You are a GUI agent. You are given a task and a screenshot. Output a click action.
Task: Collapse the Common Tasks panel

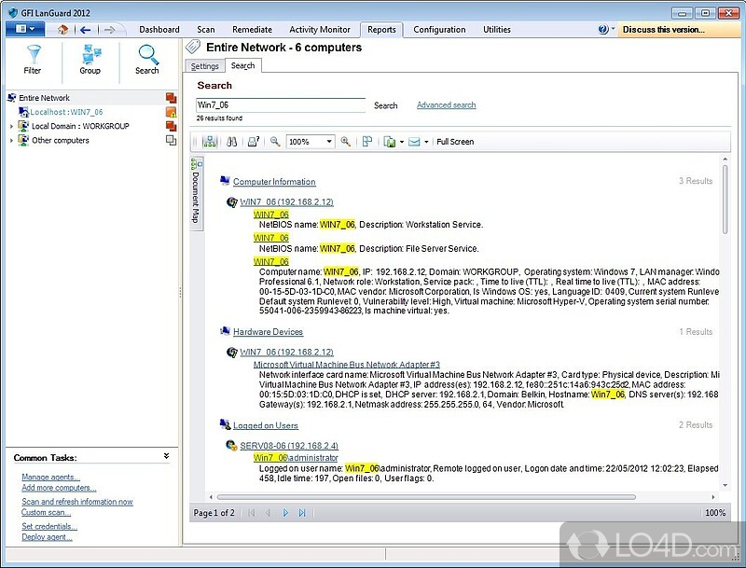[x=166, y=457]
